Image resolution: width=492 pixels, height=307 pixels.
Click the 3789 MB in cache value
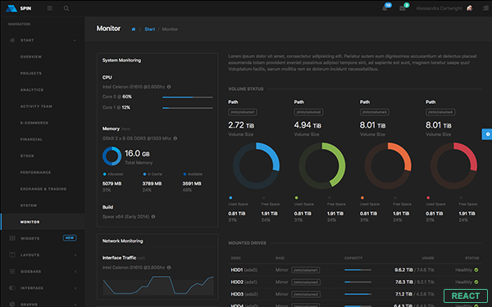coord(153,183)
